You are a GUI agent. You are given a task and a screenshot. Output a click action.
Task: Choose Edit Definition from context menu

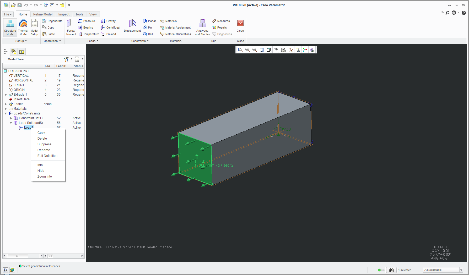click(47, 156)
